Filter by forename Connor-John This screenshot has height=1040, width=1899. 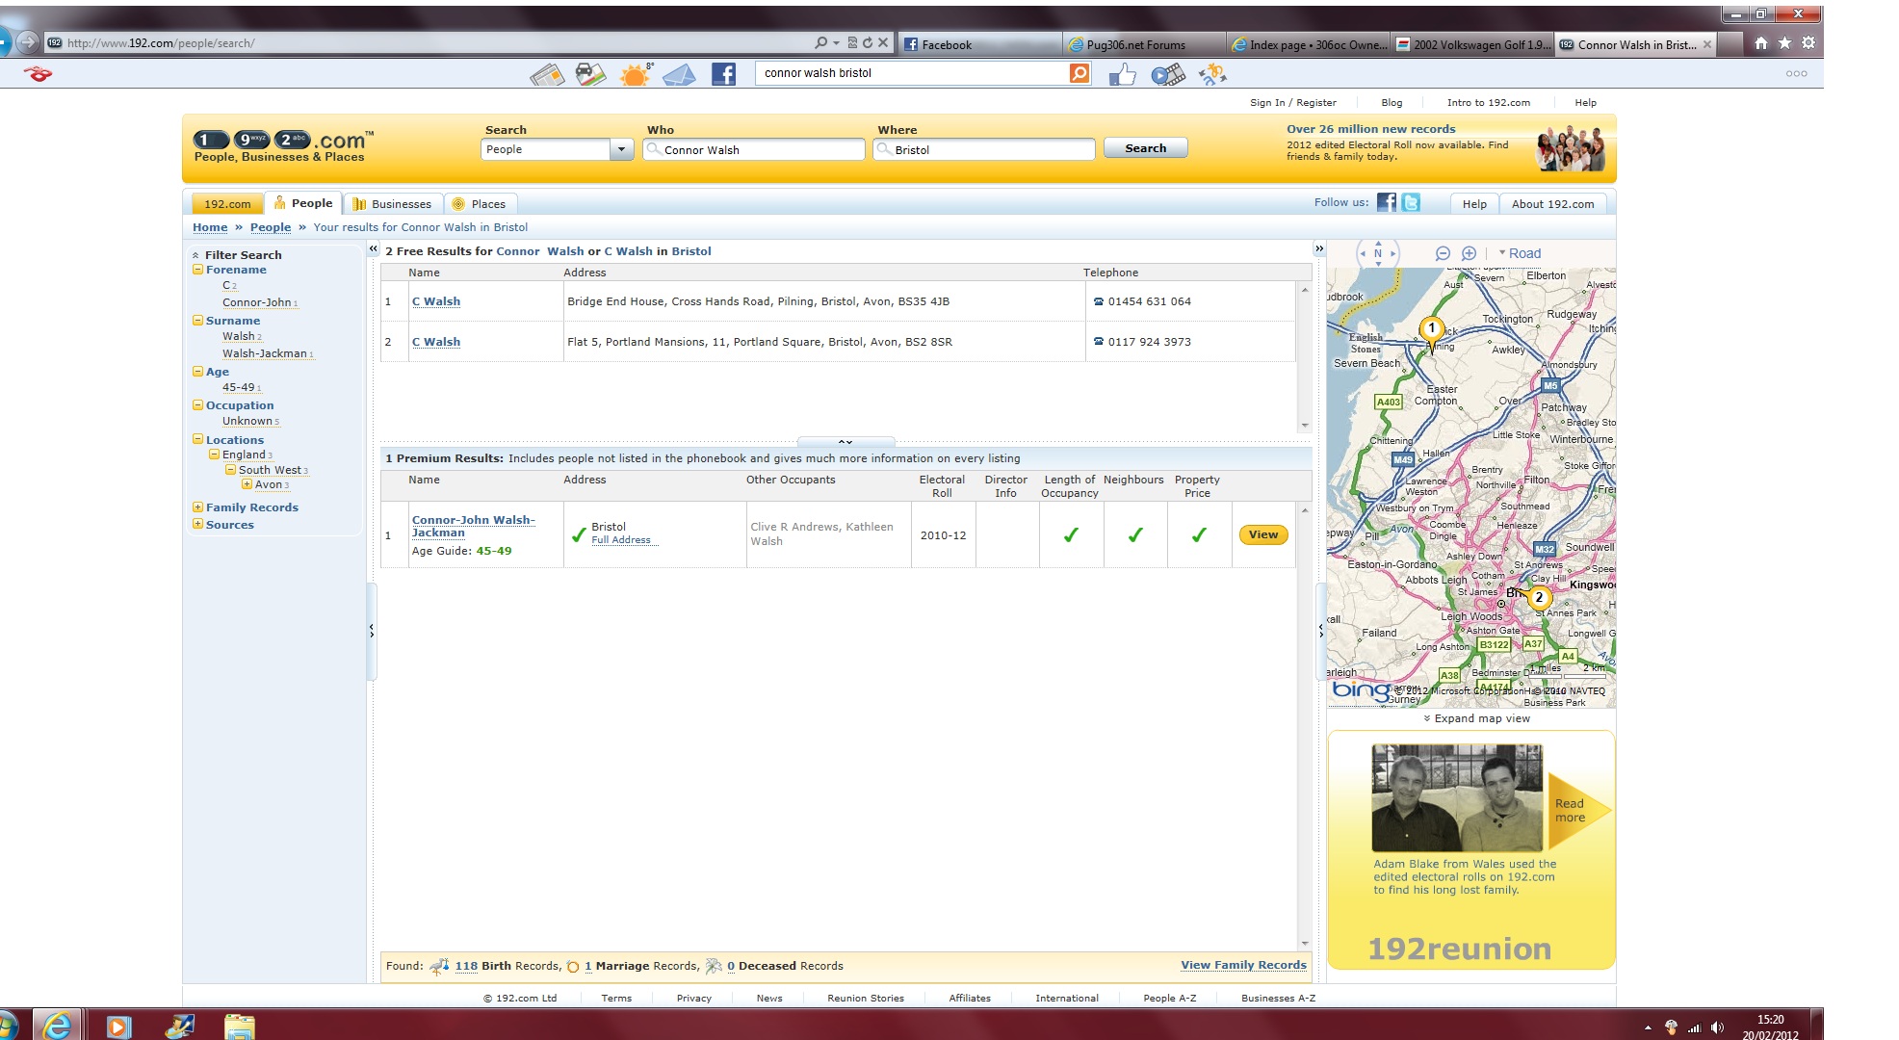tap(257, 302)
